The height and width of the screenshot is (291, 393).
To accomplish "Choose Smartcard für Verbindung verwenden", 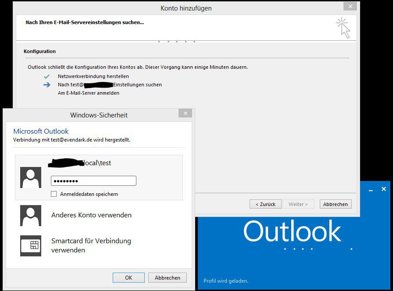I will [x=91, y=245].
